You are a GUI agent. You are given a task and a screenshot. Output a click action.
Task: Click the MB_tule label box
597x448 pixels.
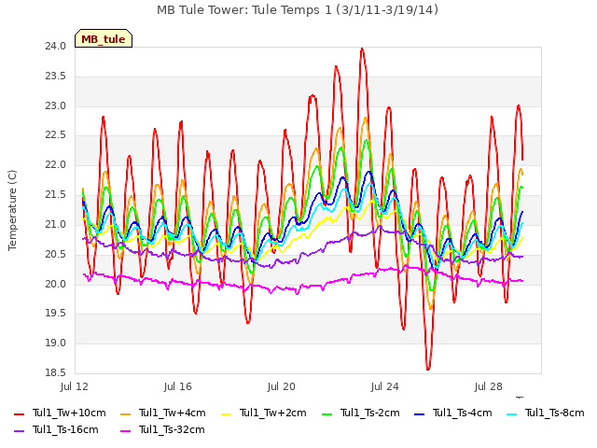(104, 38)
